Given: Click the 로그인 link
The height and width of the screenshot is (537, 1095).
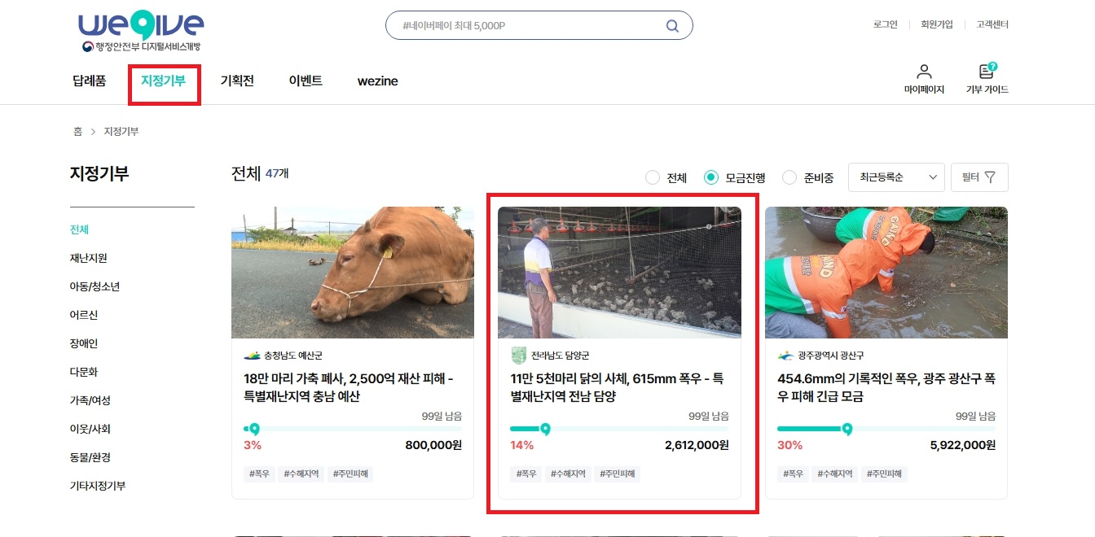Looking at the screenshot, I should tap(885, 24).
